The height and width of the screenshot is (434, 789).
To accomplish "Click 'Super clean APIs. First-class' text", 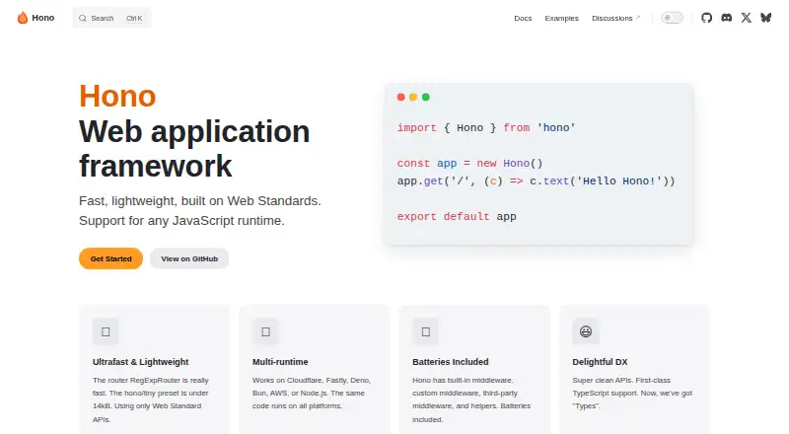I will [621, 380].
